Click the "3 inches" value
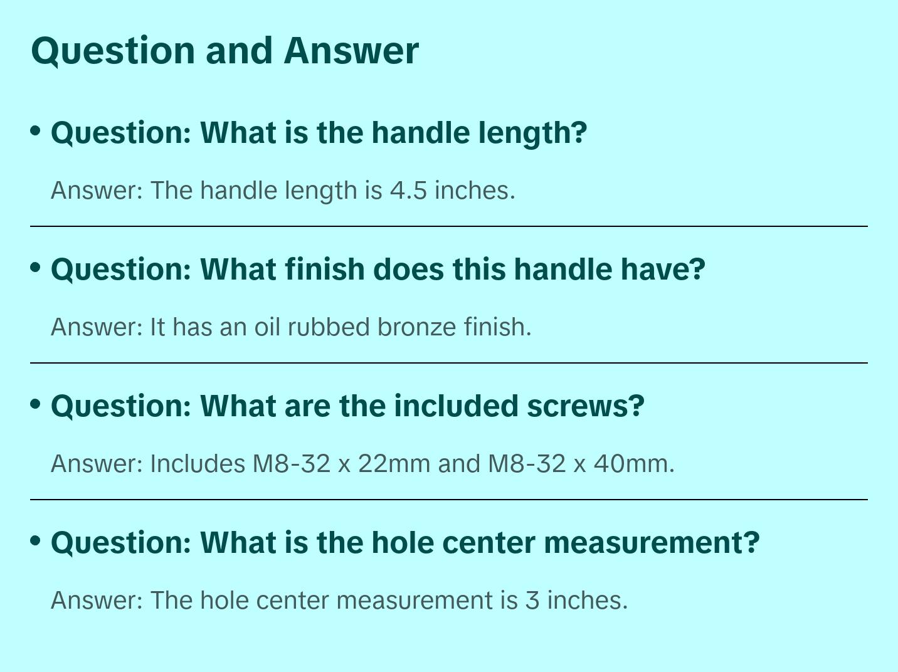The image size is (898, 672). pos(574,601)
